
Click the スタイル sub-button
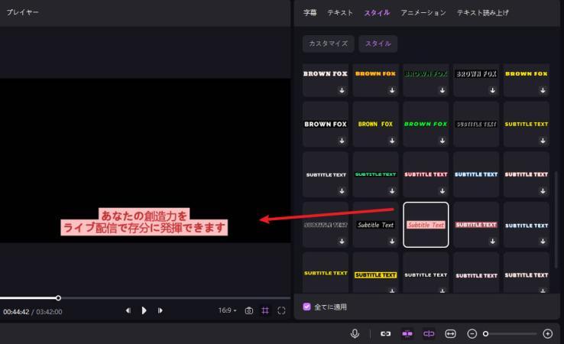378,44
